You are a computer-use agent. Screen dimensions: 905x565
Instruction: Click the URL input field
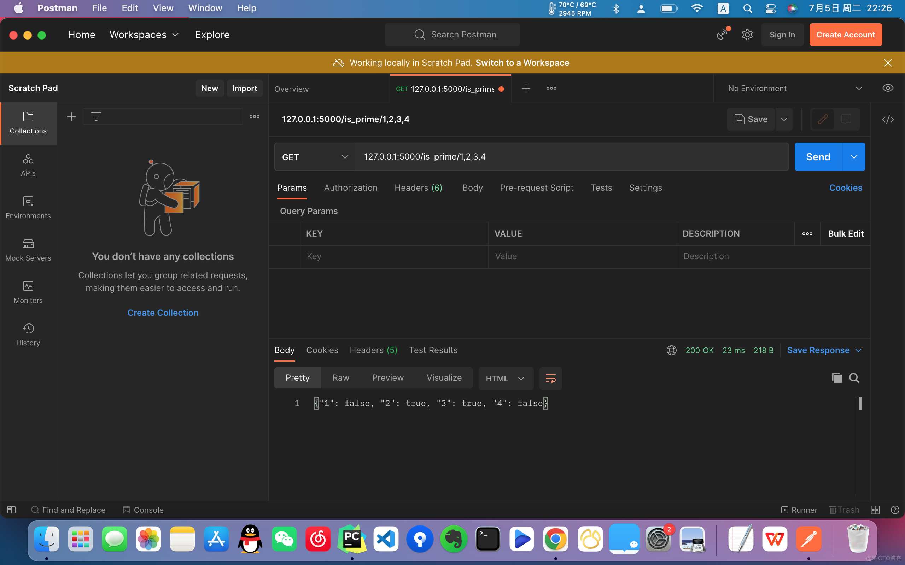click(573, 157)
